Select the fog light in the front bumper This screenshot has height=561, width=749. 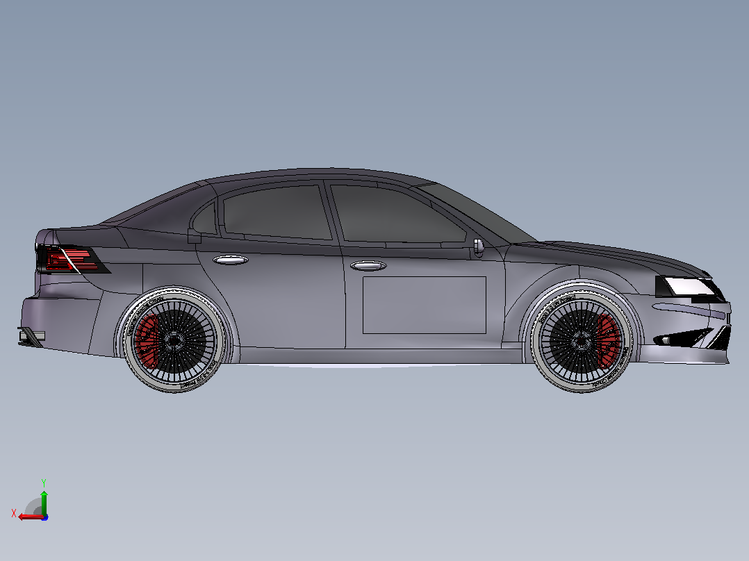tap(665, 340)
